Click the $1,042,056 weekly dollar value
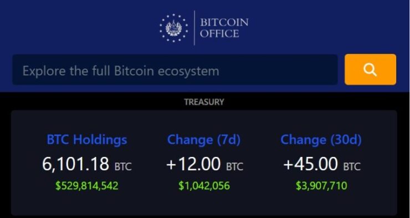Image resolution: width=410 pixels, height=218 pixels. pyautogui.click(x=204, y=186)
